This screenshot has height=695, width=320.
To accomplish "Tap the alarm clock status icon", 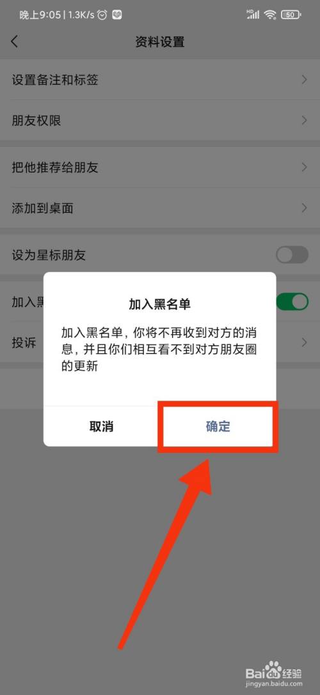I will click(x=102, y=15).
